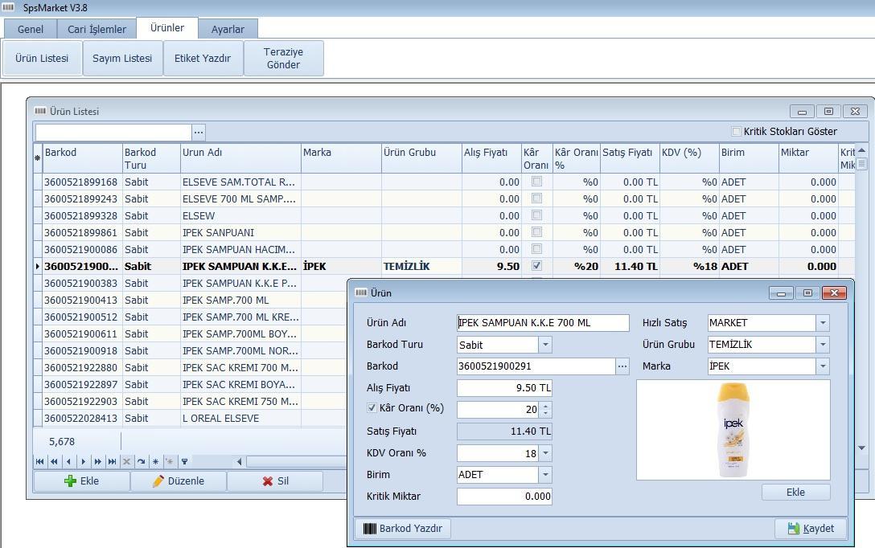Viewport: 875px width, 548px height.
Task: Go to next record arrow
Action: click(83, 461)
